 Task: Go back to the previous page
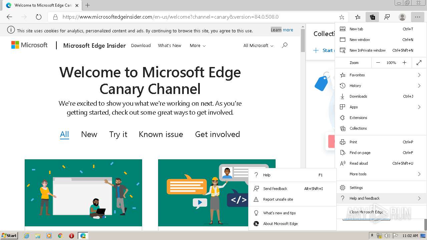click(9, 17)
